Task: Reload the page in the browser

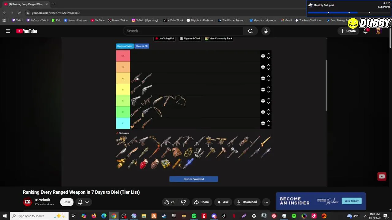Action: click(19, 13)
